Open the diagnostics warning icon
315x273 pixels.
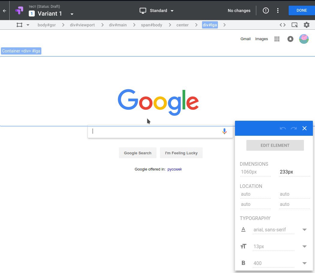(x=266, y=10)
